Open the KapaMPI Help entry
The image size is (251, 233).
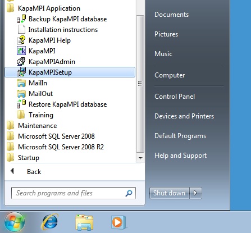49,40
